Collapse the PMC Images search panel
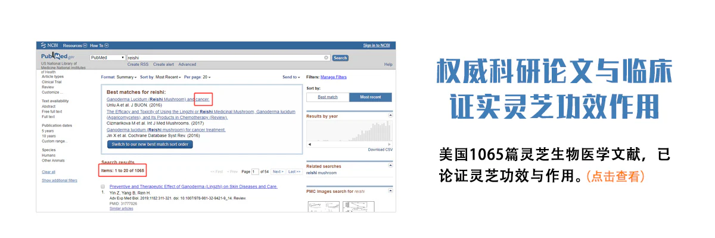Screen dimensions: 715x238 click(390, 192)
